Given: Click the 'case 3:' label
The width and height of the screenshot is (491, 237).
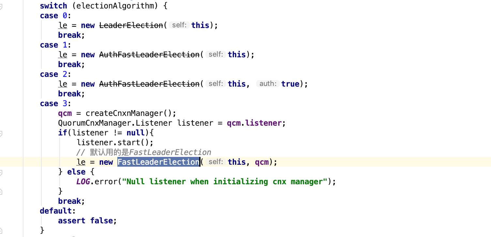Looking at the screenshot, I should point(55,103).
